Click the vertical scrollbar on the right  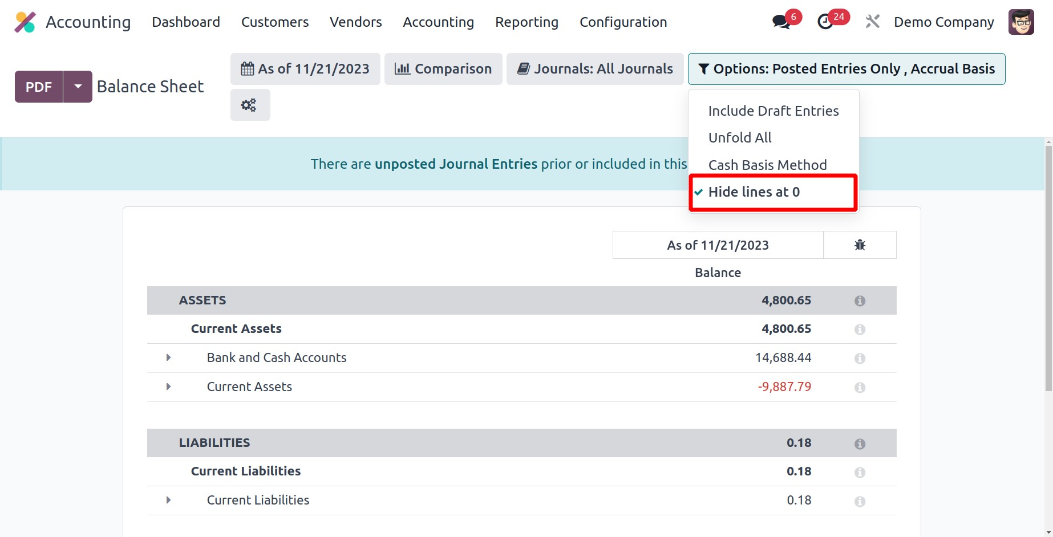(x=1048, y=268)
